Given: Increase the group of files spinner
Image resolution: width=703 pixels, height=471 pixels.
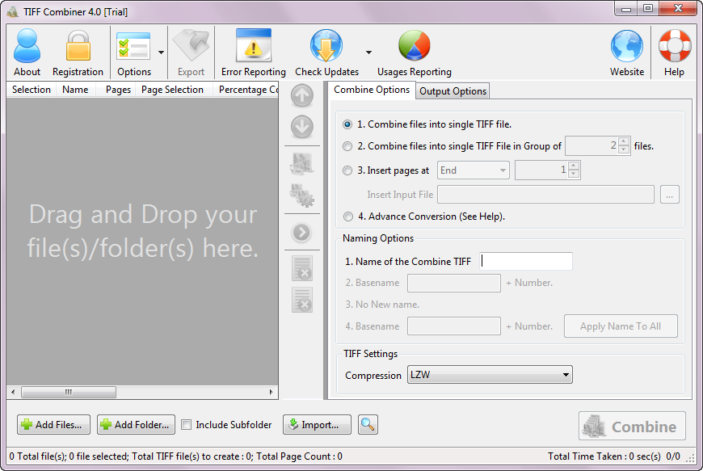Looking at the screenshot, I should [624, 141].
